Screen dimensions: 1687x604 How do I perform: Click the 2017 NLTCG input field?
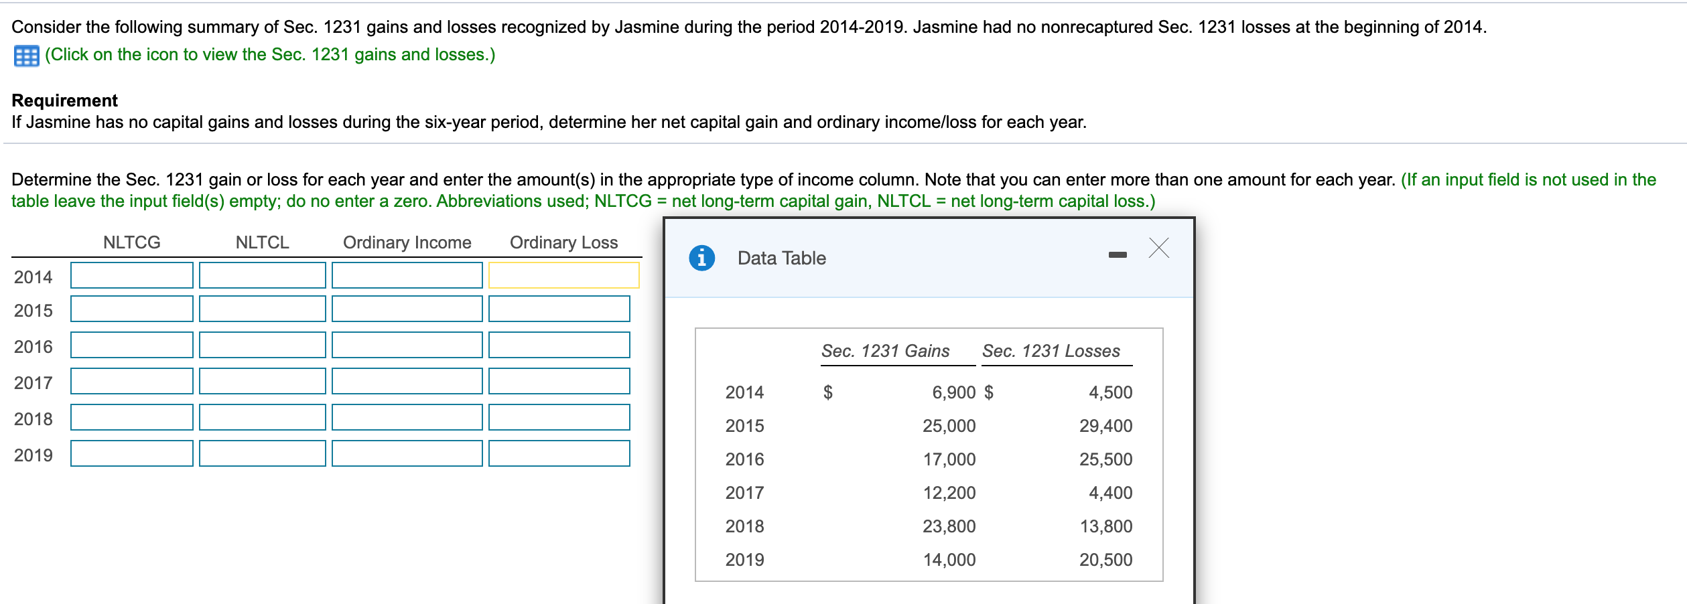[131, 381]
